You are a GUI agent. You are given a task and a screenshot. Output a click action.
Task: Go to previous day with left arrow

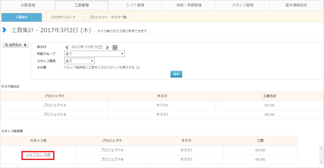[x=67, y=47]
